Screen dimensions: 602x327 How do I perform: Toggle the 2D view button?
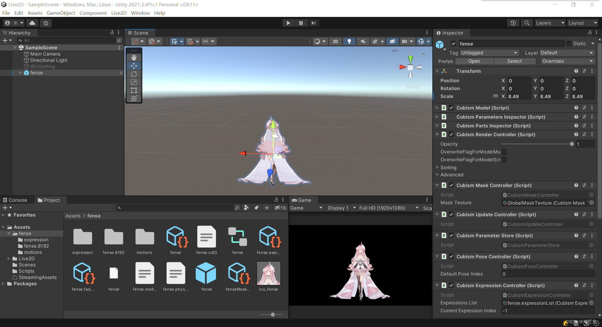tap(335, 41)
